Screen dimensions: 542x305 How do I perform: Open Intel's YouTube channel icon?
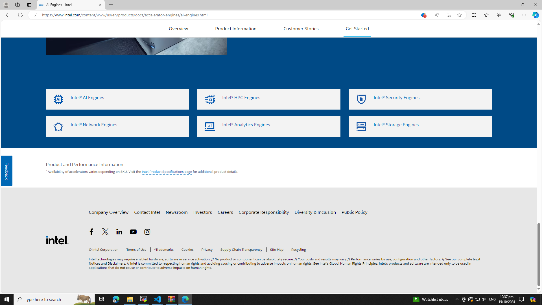(133, 232)
